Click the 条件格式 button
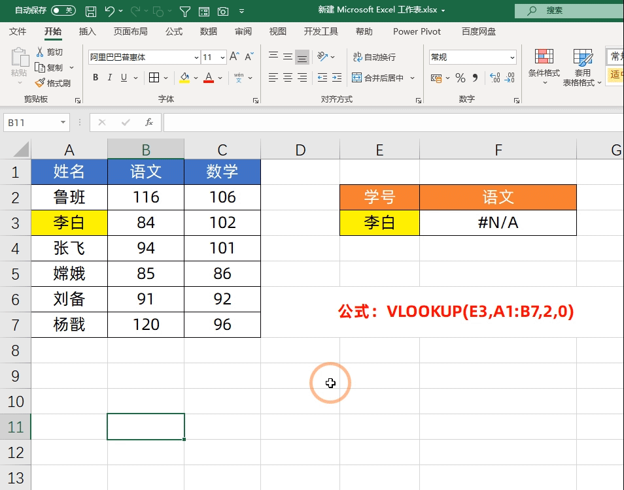The width and height of the screenshot is (624, 490). 544,64
